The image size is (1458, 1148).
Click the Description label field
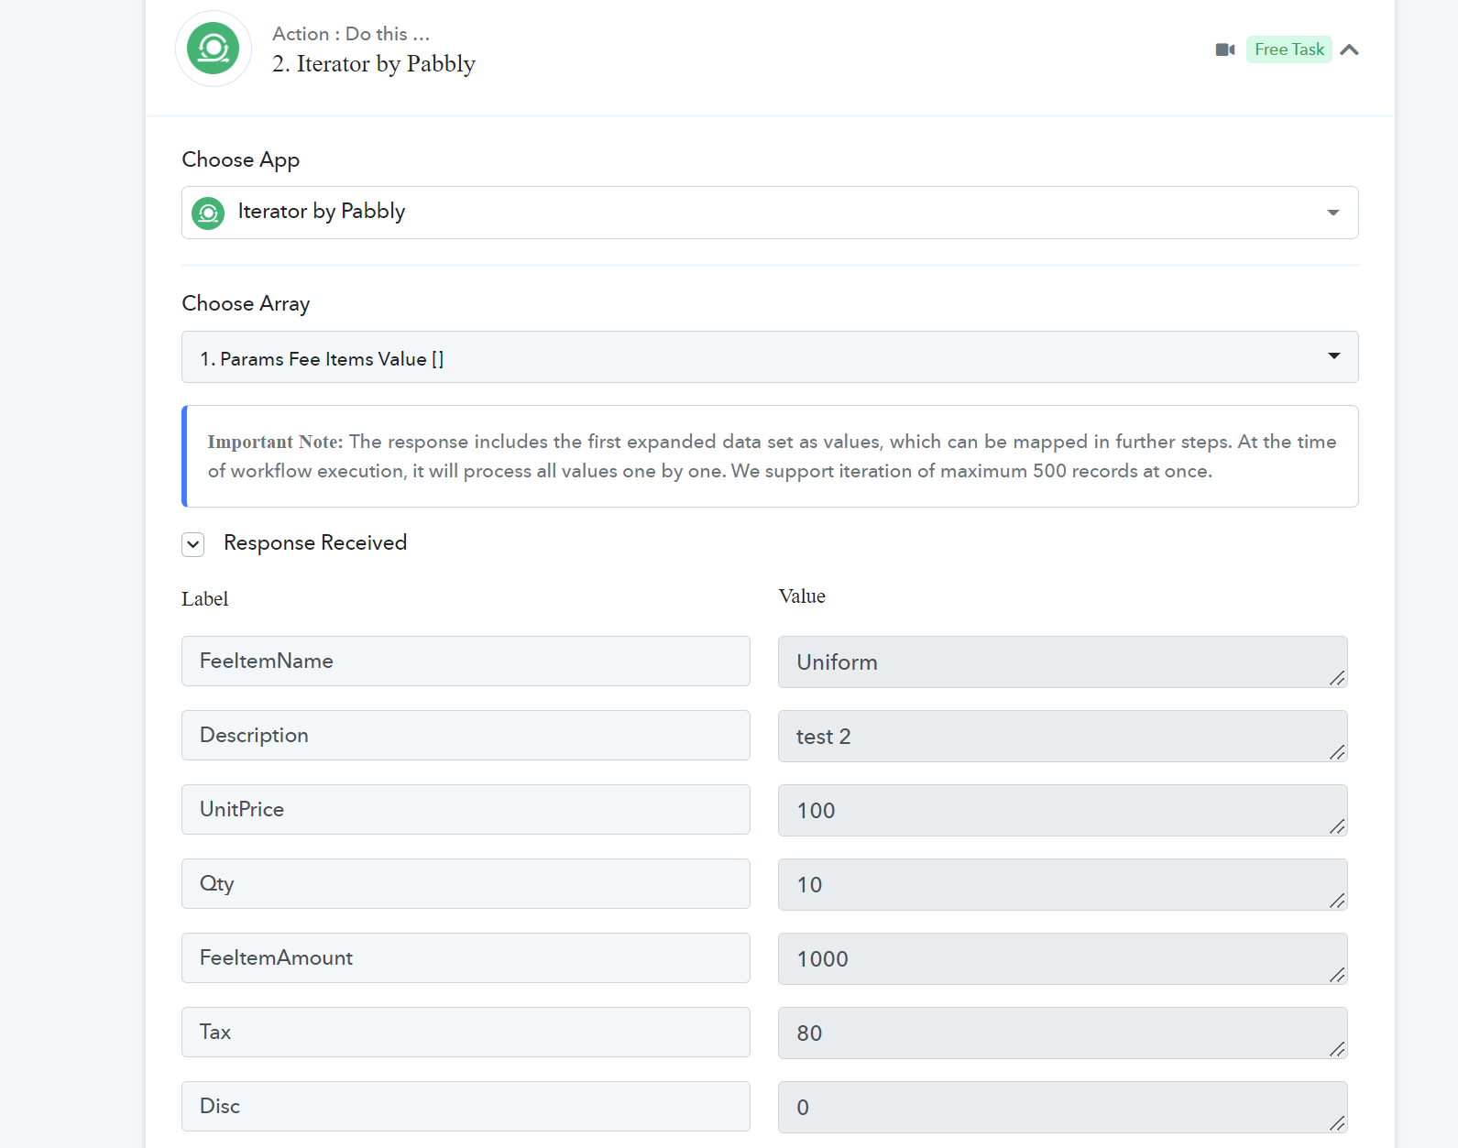coord(466,736)
